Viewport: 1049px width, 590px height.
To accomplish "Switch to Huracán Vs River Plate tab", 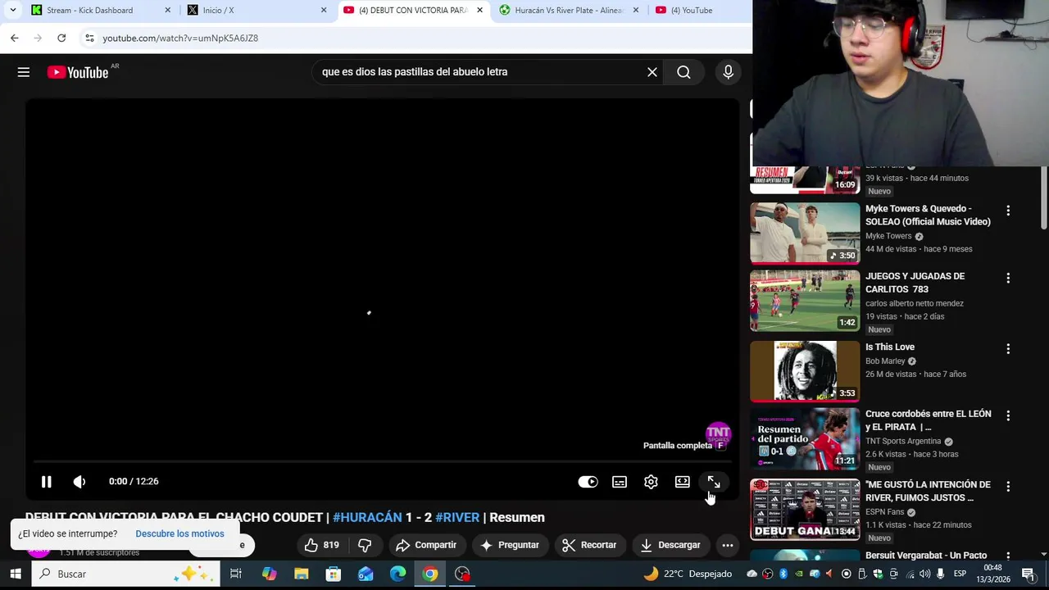I will [570, 11].
